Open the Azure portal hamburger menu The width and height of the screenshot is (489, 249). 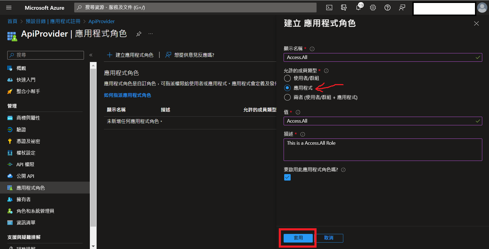pos(9,8)
